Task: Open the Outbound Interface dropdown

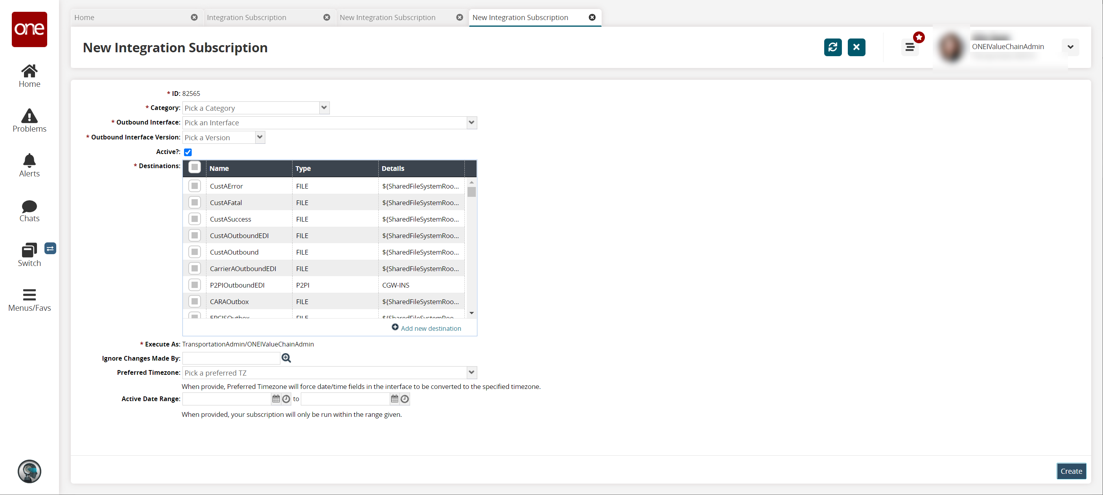Action: [471, 122]
